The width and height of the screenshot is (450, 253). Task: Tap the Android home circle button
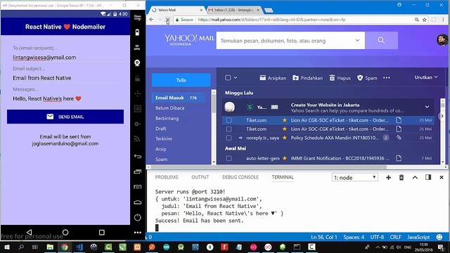point(65,232)
